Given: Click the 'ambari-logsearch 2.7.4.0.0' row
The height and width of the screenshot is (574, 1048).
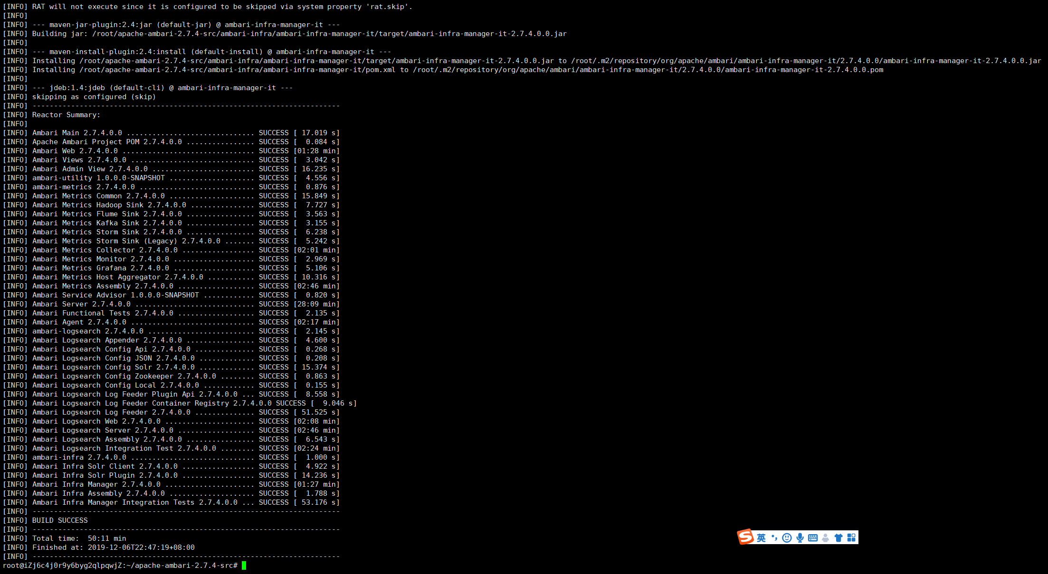Looking at the screenshot, I should coord(171,331).
